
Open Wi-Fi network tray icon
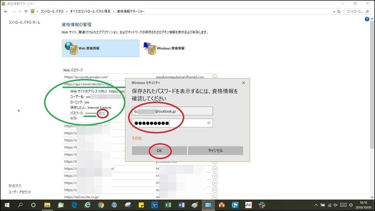[x=330, y=205]
